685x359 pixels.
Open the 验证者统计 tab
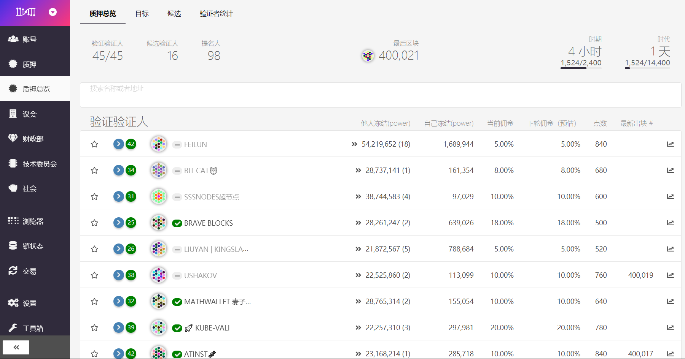[216, 14]
